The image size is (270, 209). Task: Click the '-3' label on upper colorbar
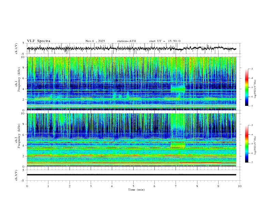point(251,69)
